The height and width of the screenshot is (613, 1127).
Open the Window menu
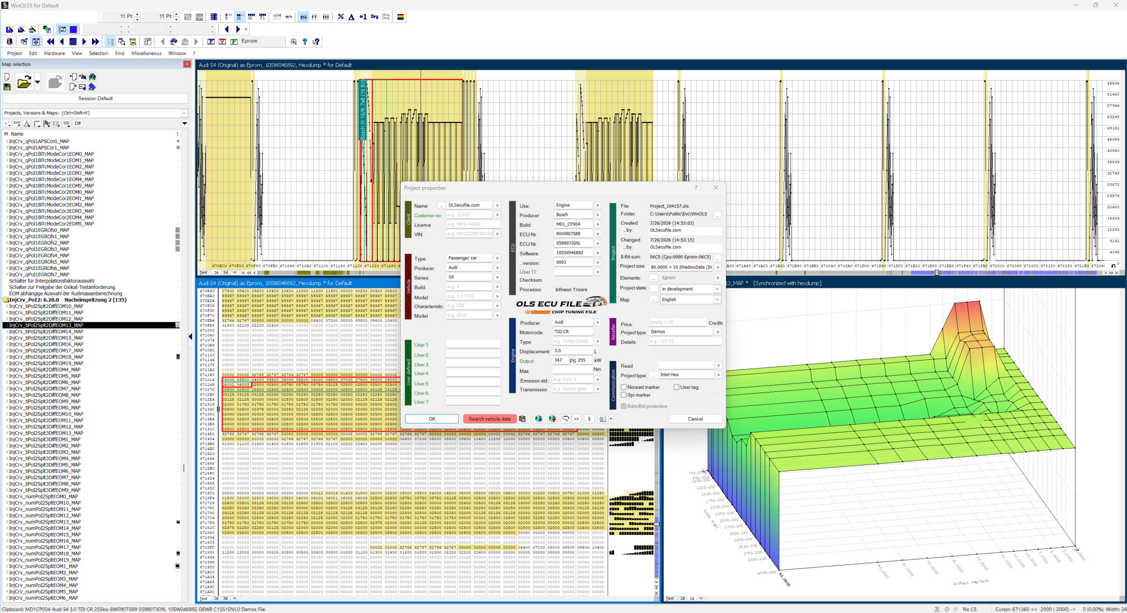click(x=177, y=53)
